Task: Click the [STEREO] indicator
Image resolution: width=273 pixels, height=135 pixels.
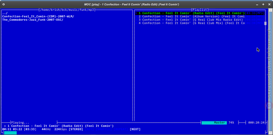Action: click(x=76, y=129)
